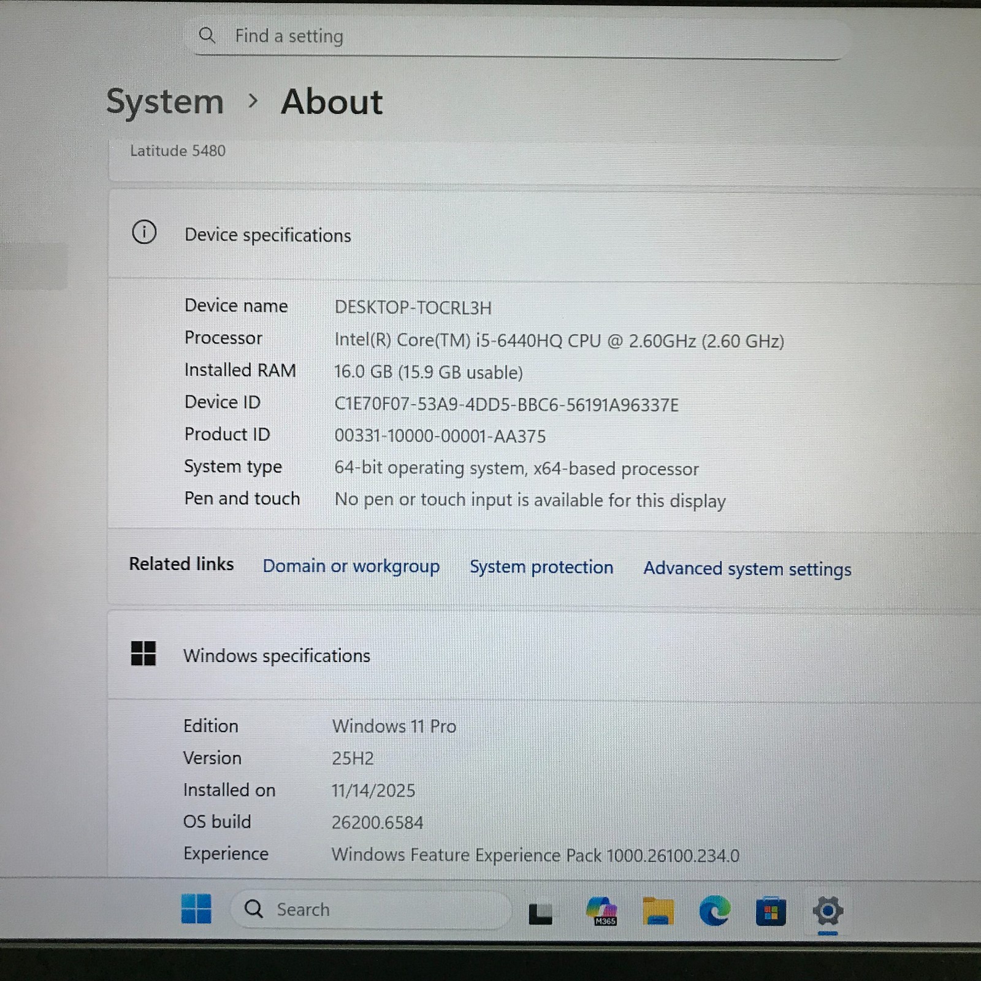The height and width of the screenshot is (981, 981).
Task: Select the 64-bit operating system text
Action: pyautogui.click(x=516, y=468)
